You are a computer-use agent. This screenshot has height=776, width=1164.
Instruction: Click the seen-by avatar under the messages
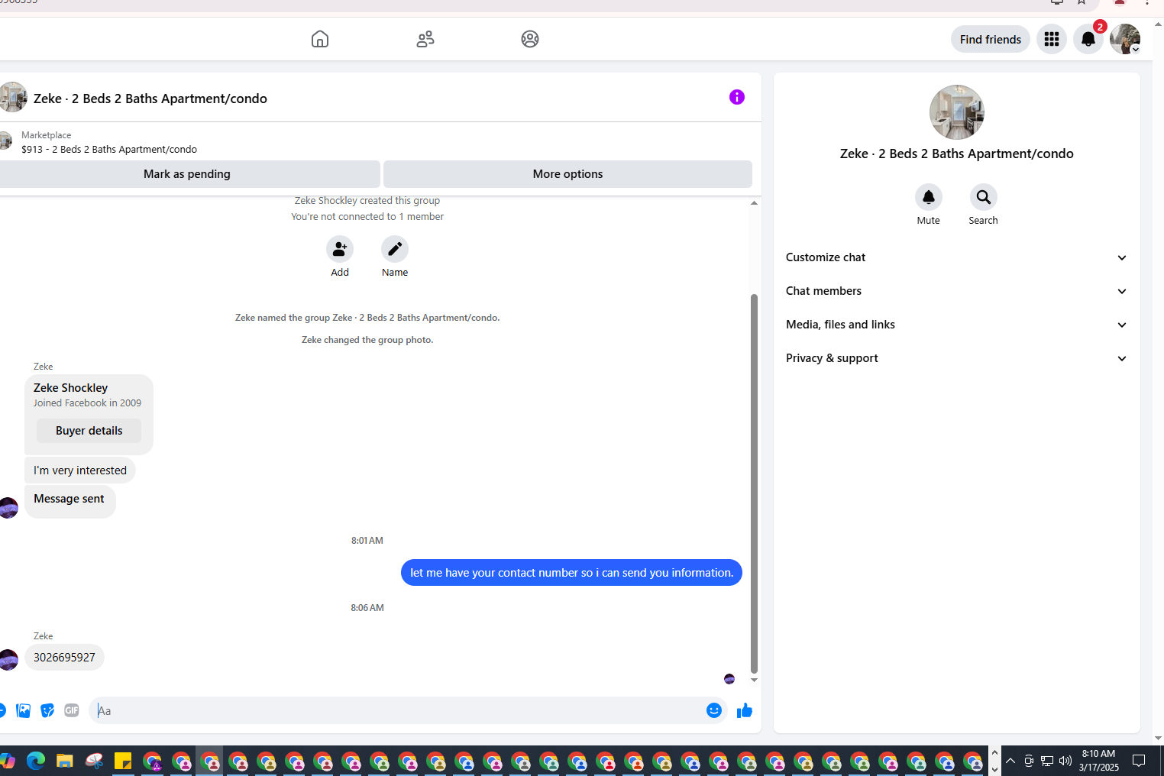(x=729, y=679)
